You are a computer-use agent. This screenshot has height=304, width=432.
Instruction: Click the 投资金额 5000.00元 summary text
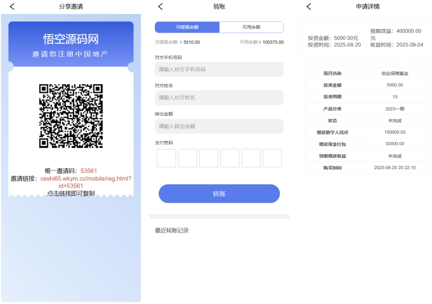click(x=333, y=38)
